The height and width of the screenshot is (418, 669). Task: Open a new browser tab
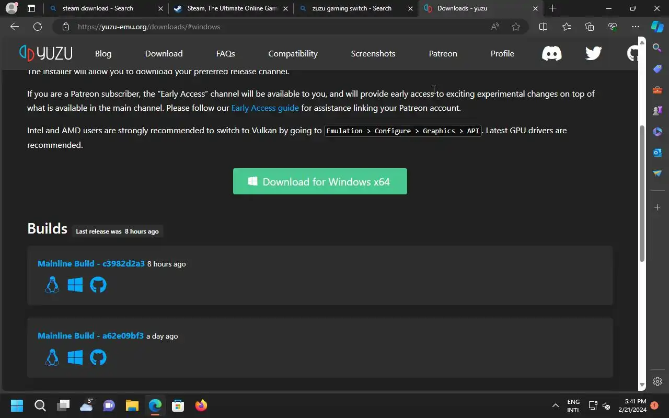tap(552, 8)
